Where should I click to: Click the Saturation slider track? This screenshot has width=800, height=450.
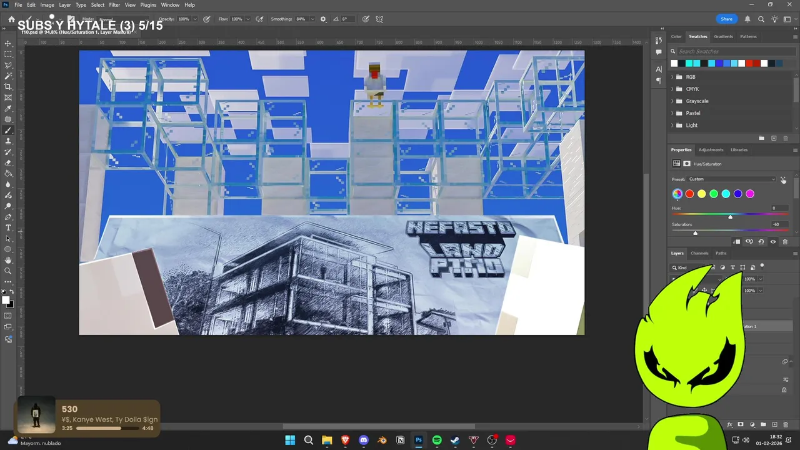click(731, 231)
